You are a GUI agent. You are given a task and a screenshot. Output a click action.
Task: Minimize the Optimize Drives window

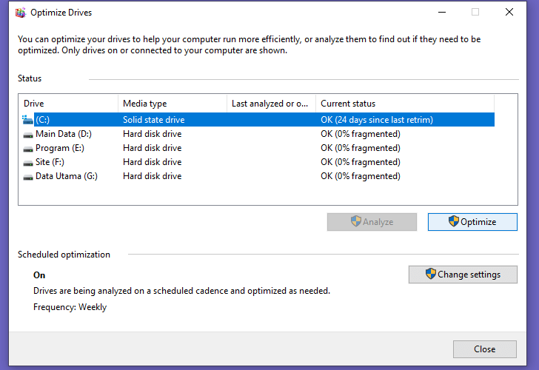(442, 13)
